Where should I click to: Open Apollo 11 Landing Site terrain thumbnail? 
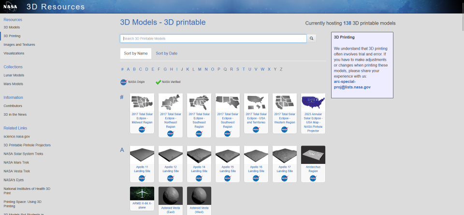[142, 155]
